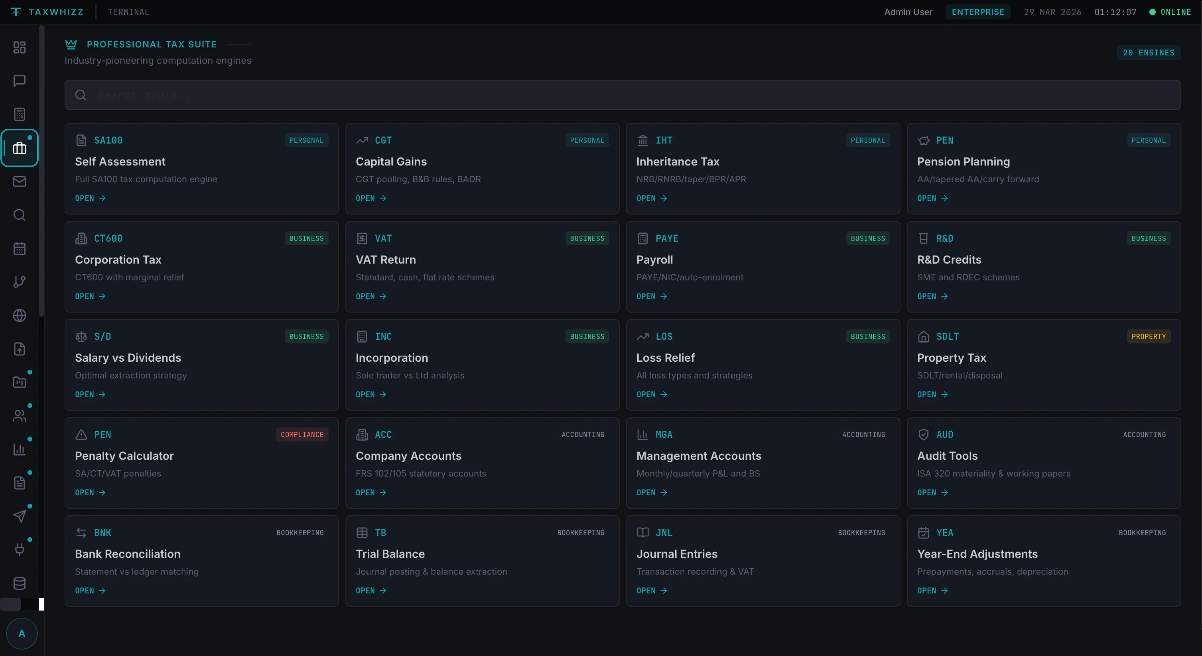Click the JNL open book icon
Viewport: 1202px width, 656px height.
coord(642,533)
